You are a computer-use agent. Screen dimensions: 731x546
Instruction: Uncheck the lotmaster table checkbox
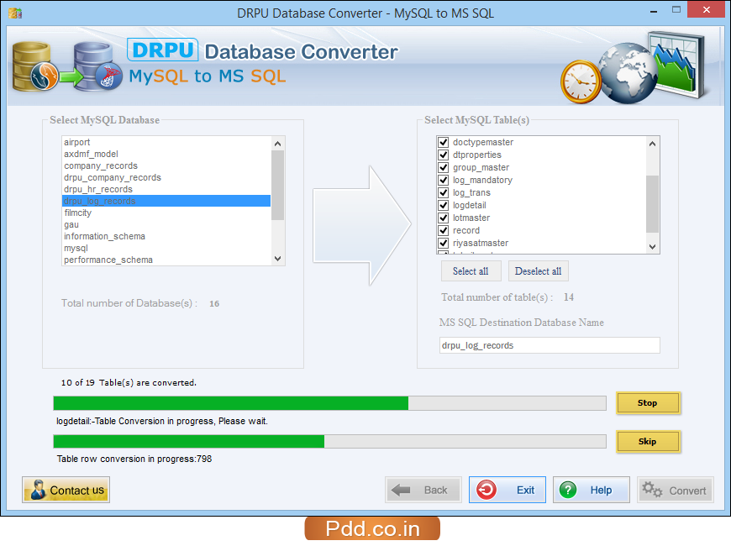444,218
